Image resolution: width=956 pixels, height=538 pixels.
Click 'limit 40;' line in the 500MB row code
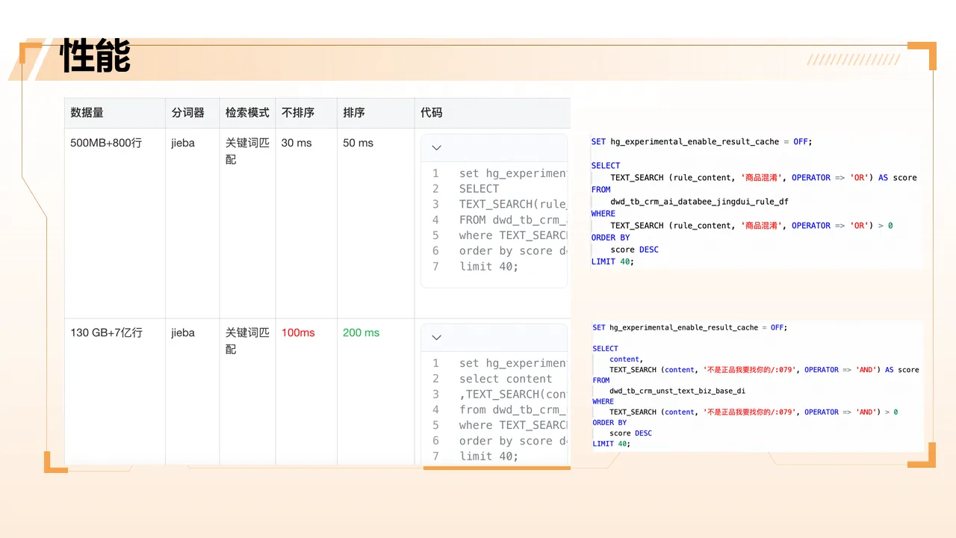pos(488,266)
